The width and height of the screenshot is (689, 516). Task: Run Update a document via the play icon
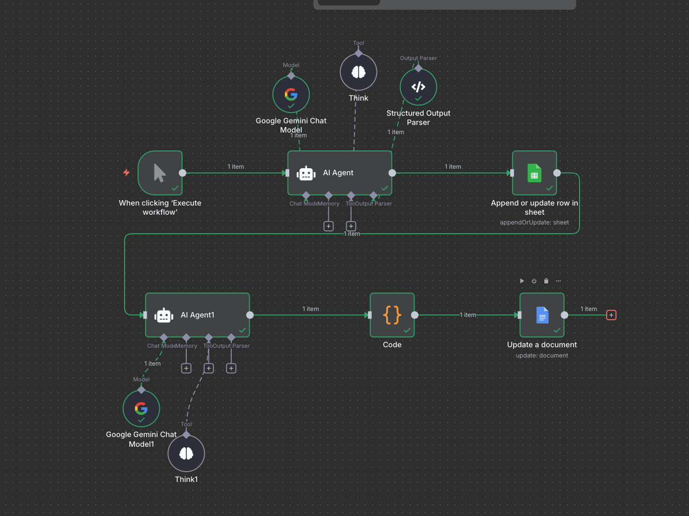coord(522,281)
